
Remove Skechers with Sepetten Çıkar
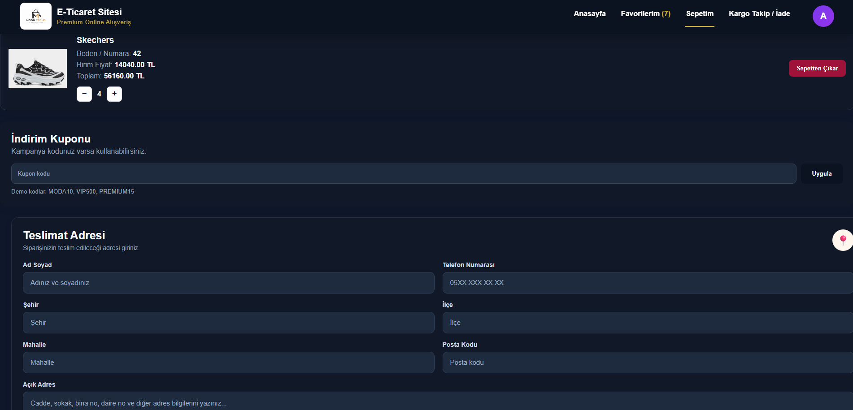(817, 68)
